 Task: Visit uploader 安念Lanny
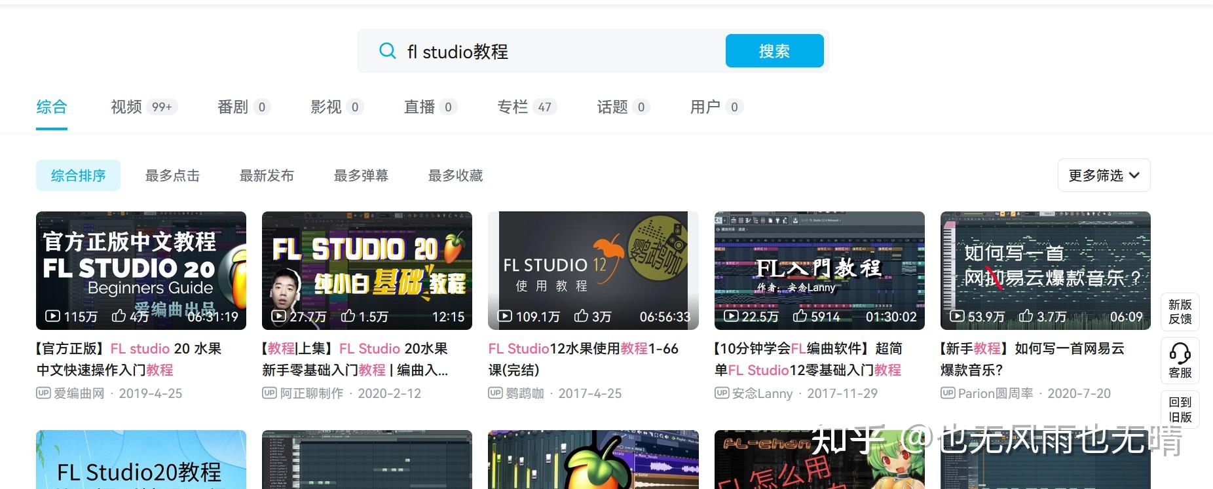point(762,393)
